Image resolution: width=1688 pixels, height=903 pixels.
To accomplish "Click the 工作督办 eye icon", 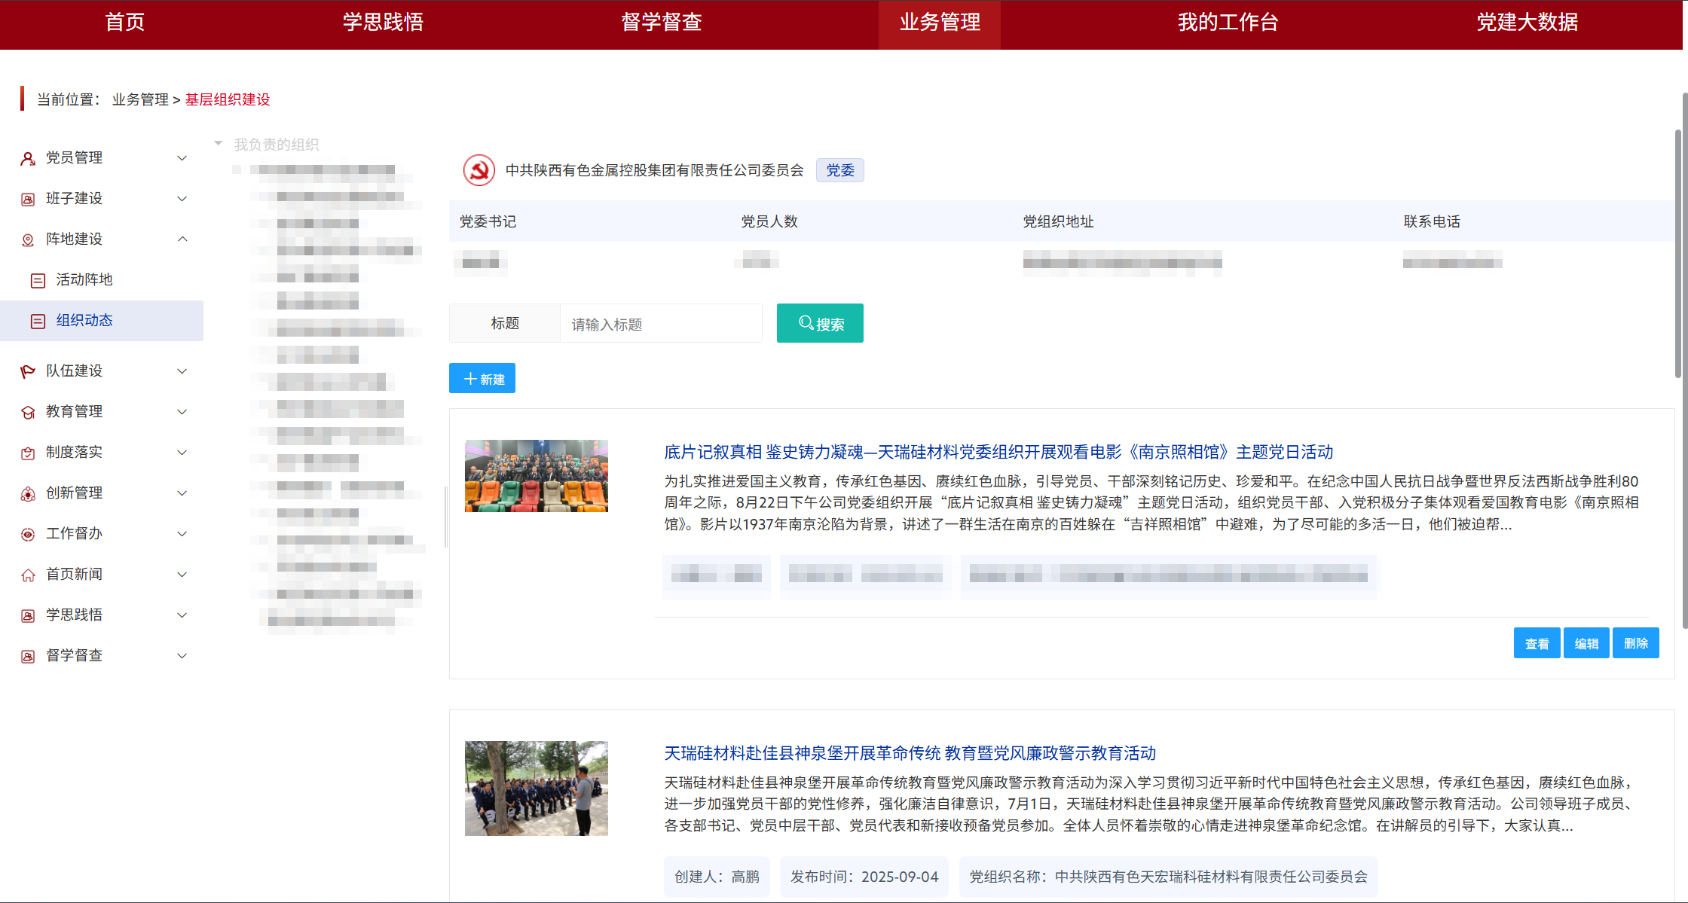I will (x=28, y=534).
